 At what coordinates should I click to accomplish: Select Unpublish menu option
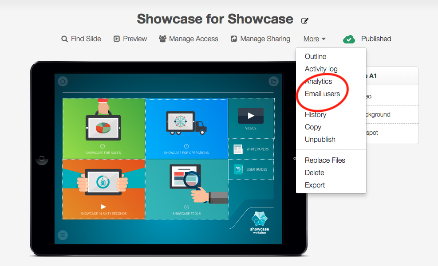(x=320, y=139)
